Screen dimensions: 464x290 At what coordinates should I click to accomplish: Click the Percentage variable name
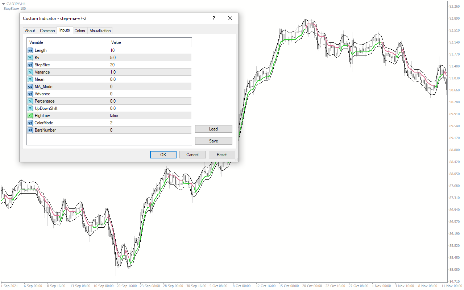point(45,101)
